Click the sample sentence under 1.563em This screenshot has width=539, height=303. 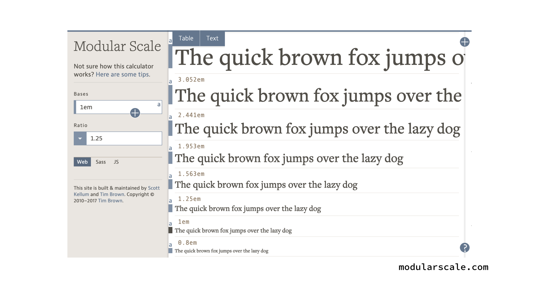tap(266, 185)
